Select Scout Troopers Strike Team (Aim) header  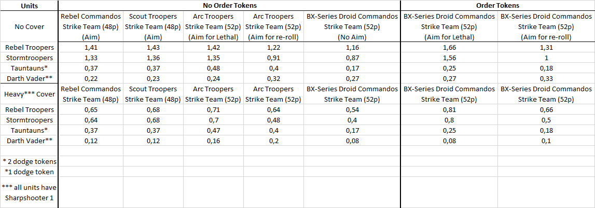point(153,26)
